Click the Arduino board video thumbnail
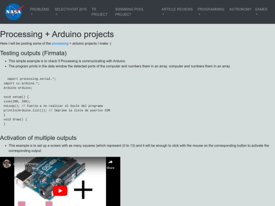The width and height of the screenshot is (275, 206). (60, 181)
